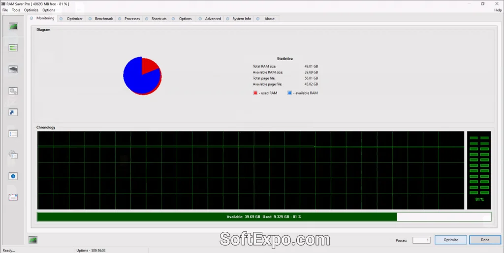Open the Options menu in the menu bar
Viewport: 504px width, 253px height.
click(49, 10)
